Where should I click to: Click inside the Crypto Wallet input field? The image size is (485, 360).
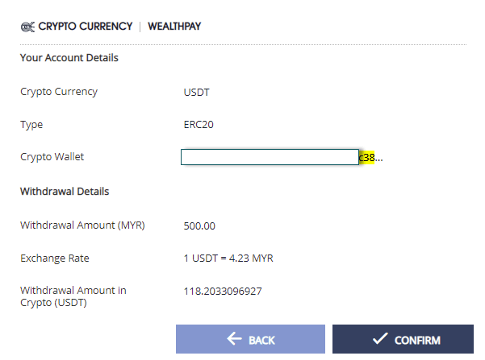[x=270, y=157]
